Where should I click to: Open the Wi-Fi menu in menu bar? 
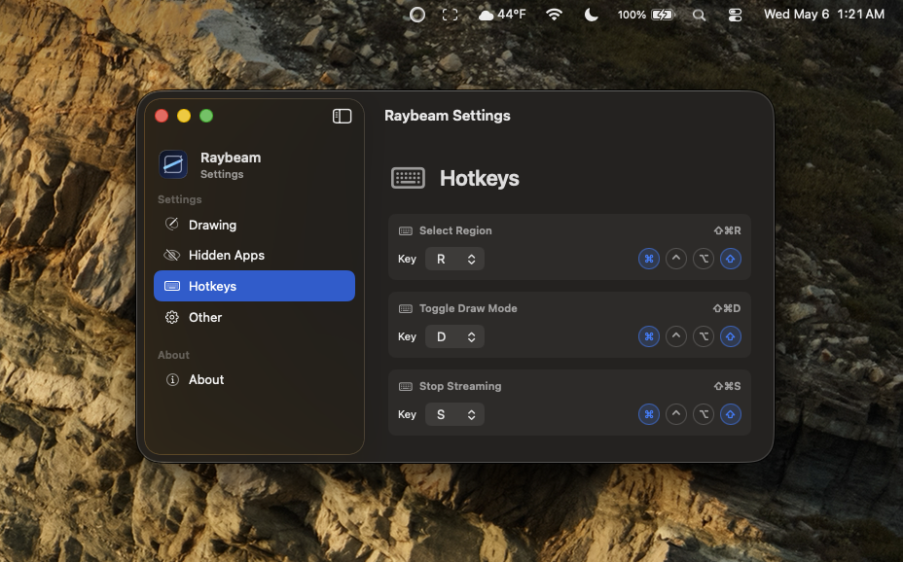tap(554, 15)
